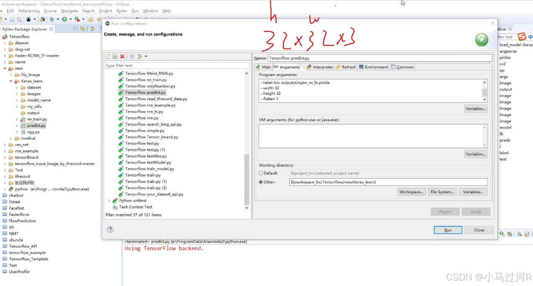Click the configurations list vertical scrollbar
Screen dimensions: 533x286
click(246, 180)
